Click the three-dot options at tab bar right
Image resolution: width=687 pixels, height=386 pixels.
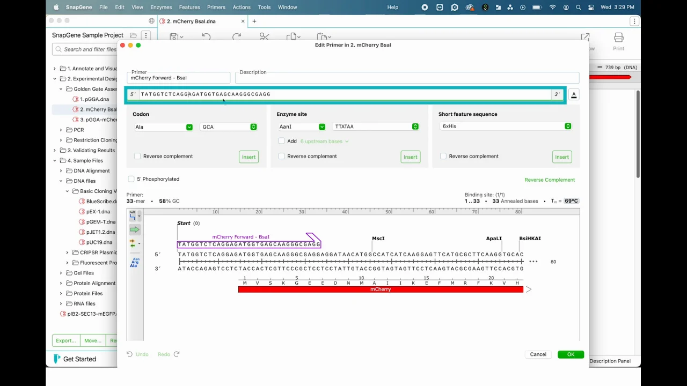pyautogui.click(x=634, y=21)
